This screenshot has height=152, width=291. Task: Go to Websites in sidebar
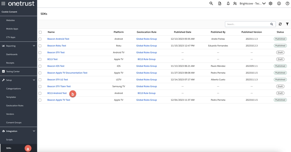11,20
